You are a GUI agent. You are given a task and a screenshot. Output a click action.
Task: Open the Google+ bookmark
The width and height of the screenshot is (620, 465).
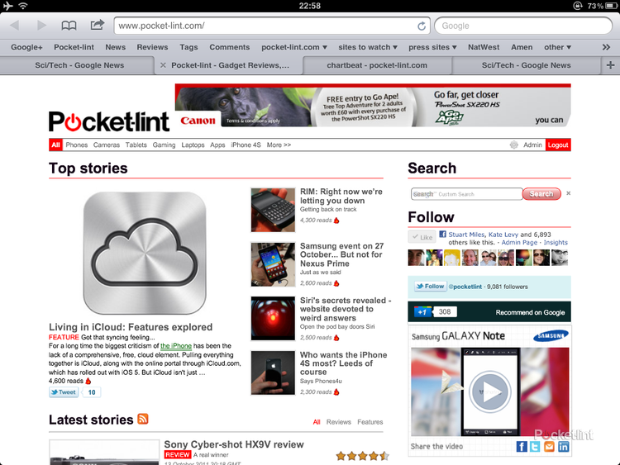coord(26,47)
